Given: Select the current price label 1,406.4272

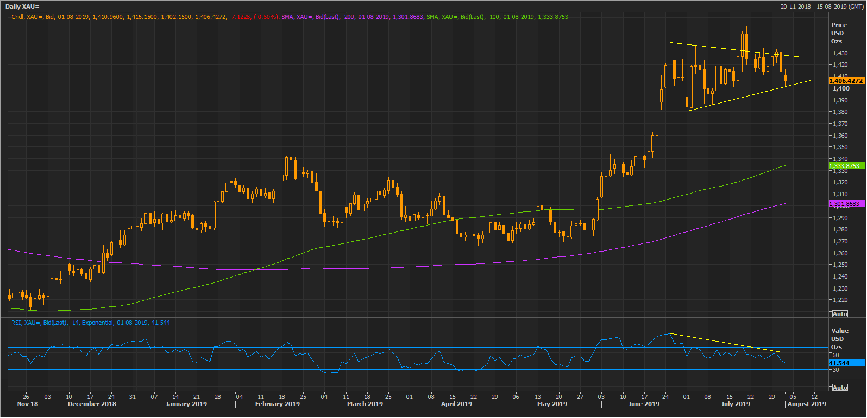Looking at the screenshot, I should [846, 81].
